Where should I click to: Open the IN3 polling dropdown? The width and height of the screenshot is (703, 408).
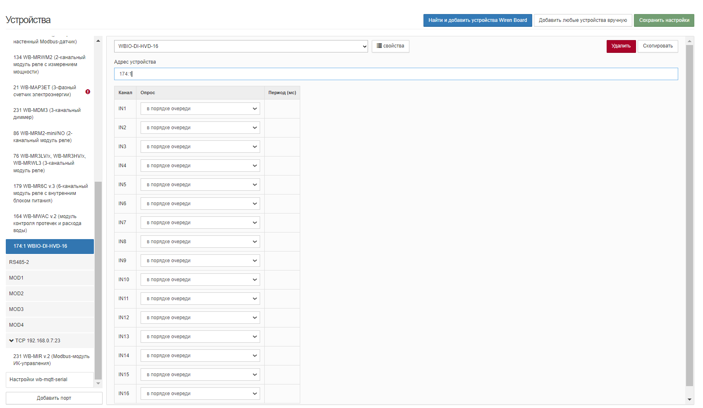pos(200,147)
